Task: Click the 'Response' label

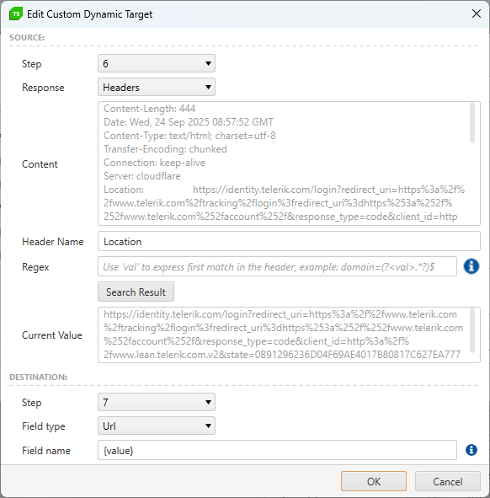Action: [43, 88]
